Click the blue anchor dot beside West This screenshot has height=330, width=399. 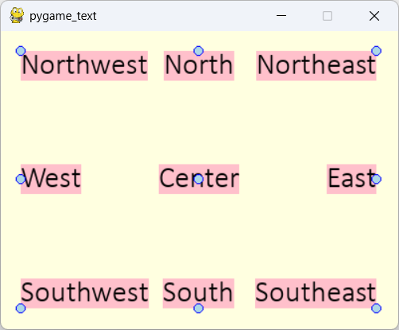tap(21, 179)
